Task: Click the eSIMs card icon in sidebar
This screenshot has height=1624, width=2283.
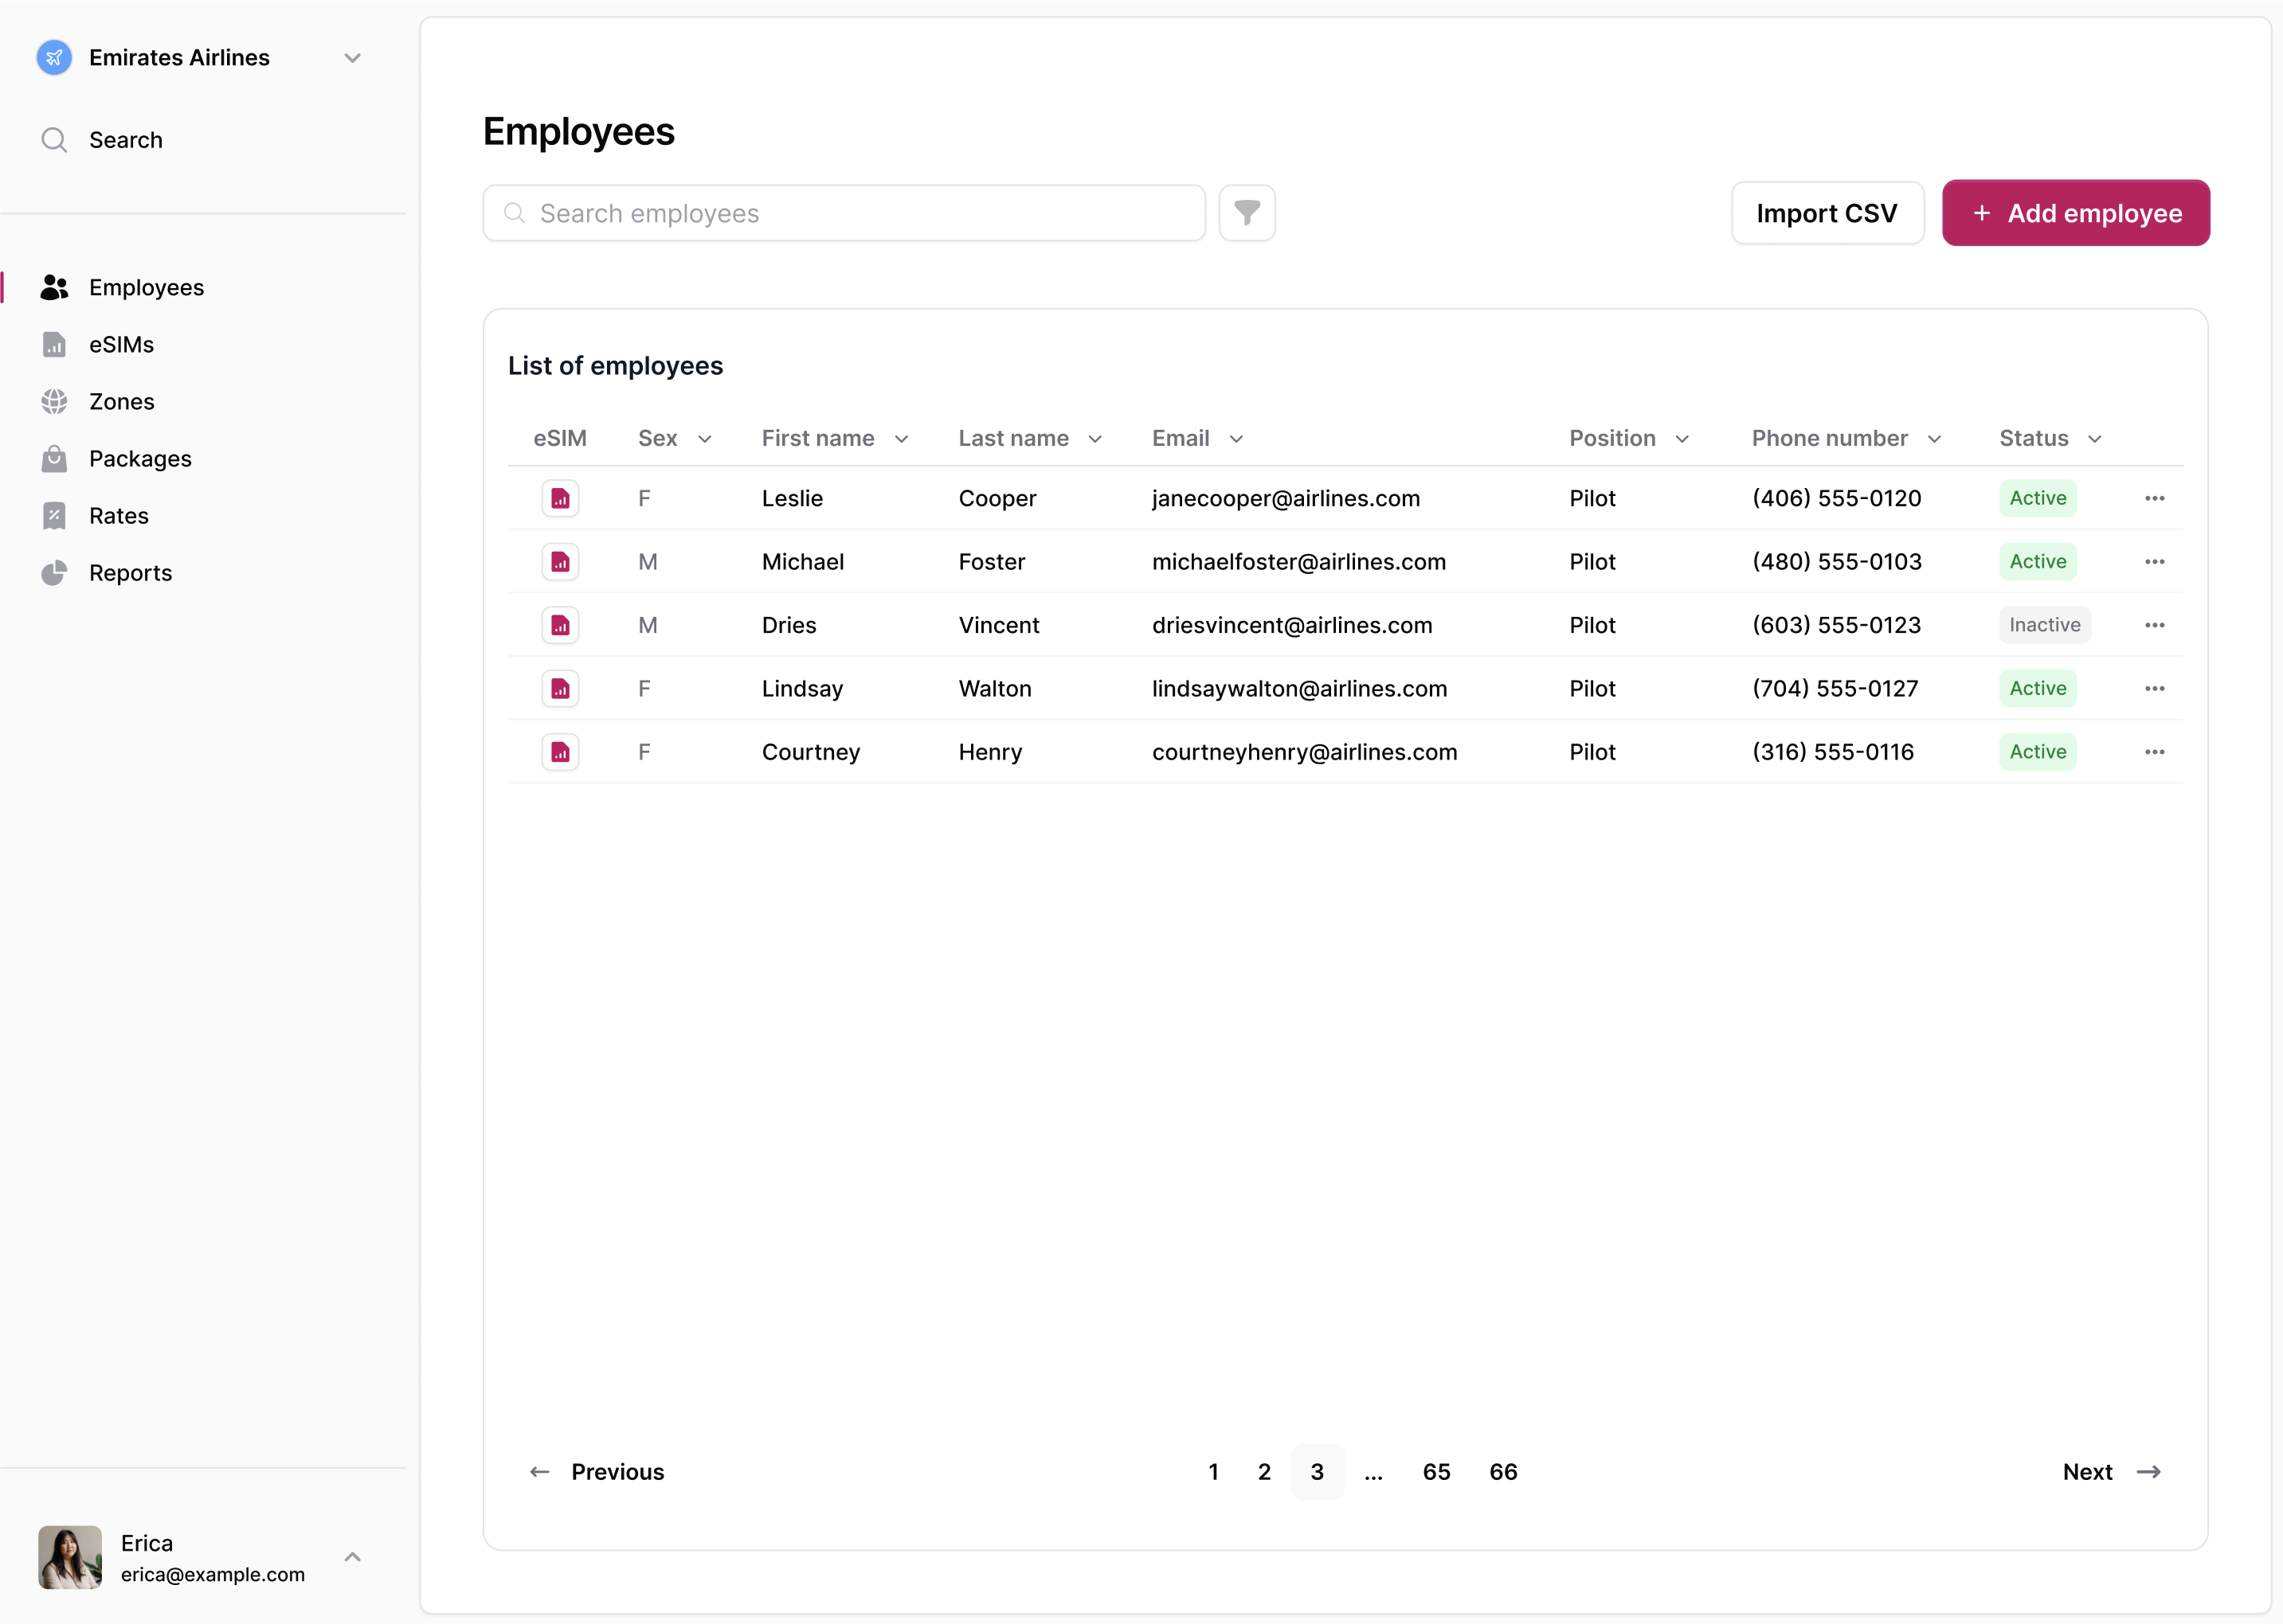Action: [54, 345]
